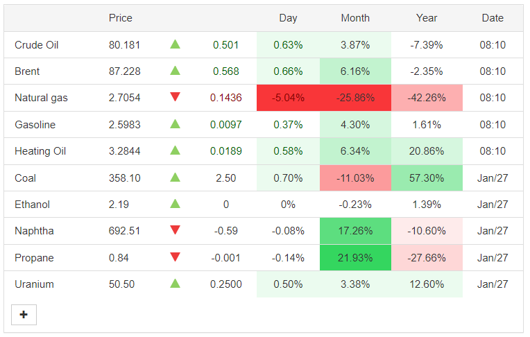Click the red -25.86% month cell
Screen dimensions: 530x337
pyautogui.click(x=355, y=98)
